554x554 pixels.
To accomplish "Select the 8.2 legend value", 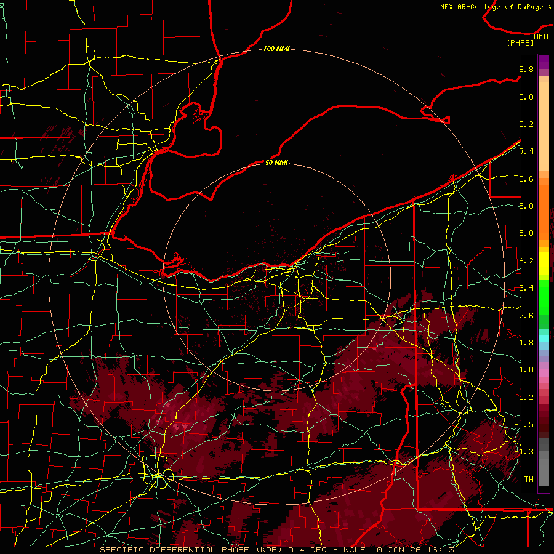I will 526,124.
